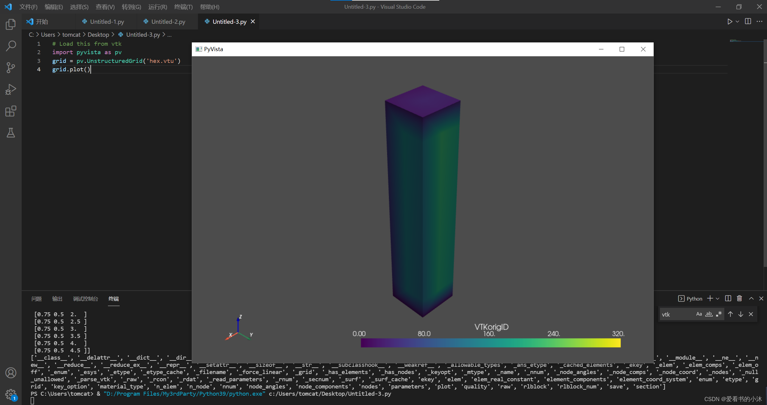The height and width of the screenshot is (405, 767).
Task: Click the VTKorigID color scalar bar
Action: click(x=490, y=343)
